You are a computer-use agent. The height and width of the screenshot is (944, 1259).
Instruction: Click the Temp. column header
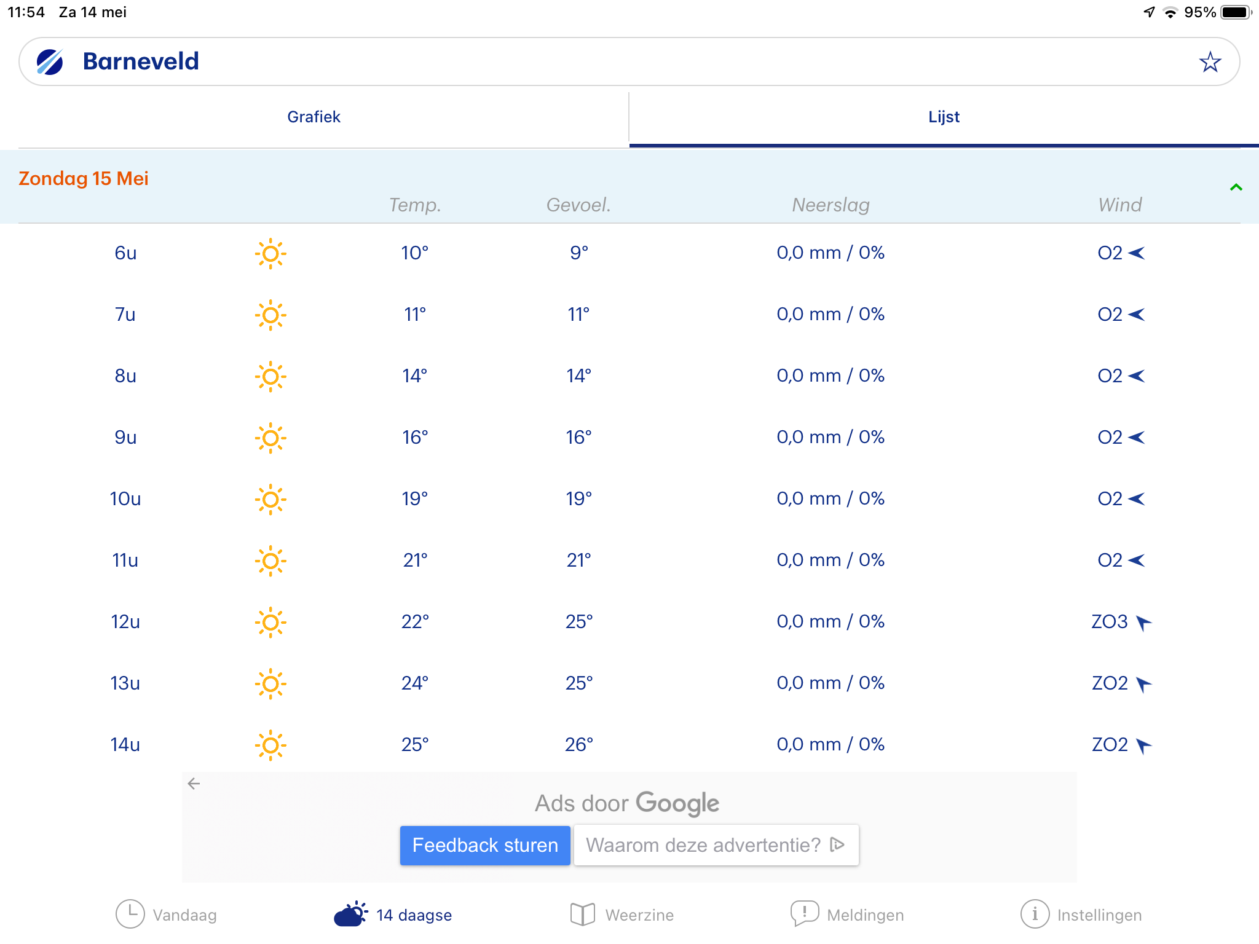click(415, 205)
